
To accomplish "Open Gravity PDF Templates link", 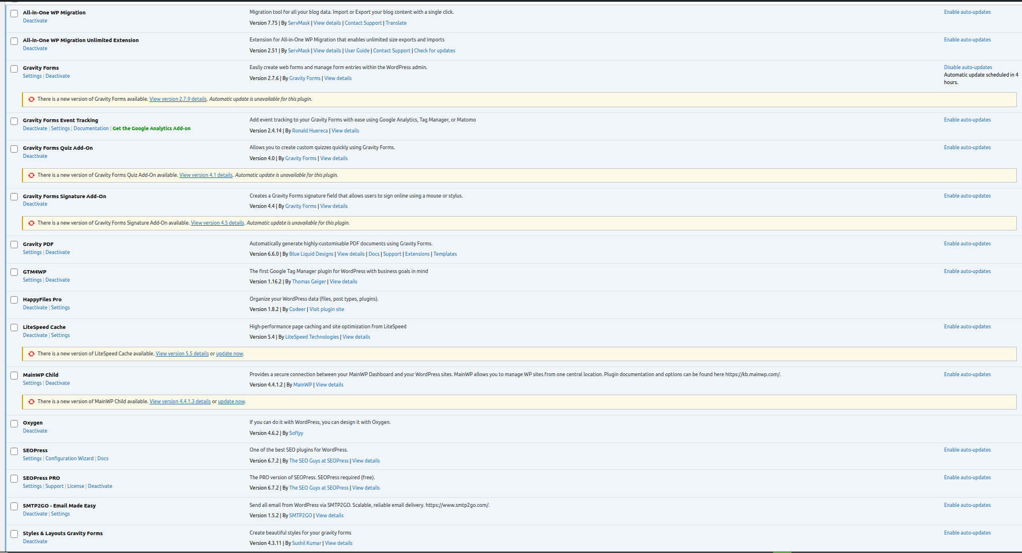I will click(x=444, y=254).
